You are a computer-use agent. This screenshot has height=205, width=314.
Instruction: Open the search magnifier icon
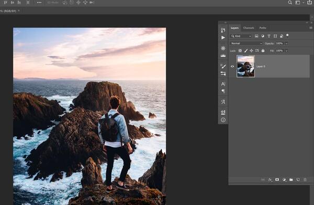pos(290,3)
